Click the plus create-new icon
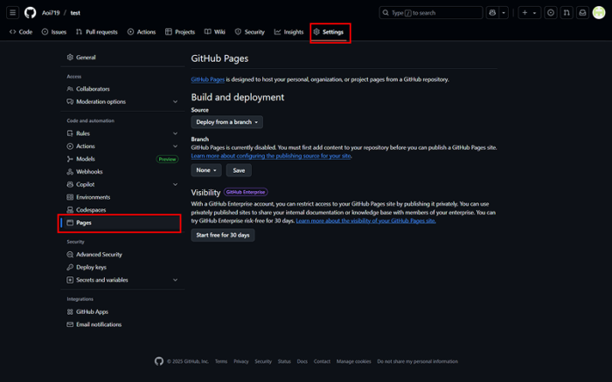The height and width of the screenshot is (382, 612). point(525,13)
